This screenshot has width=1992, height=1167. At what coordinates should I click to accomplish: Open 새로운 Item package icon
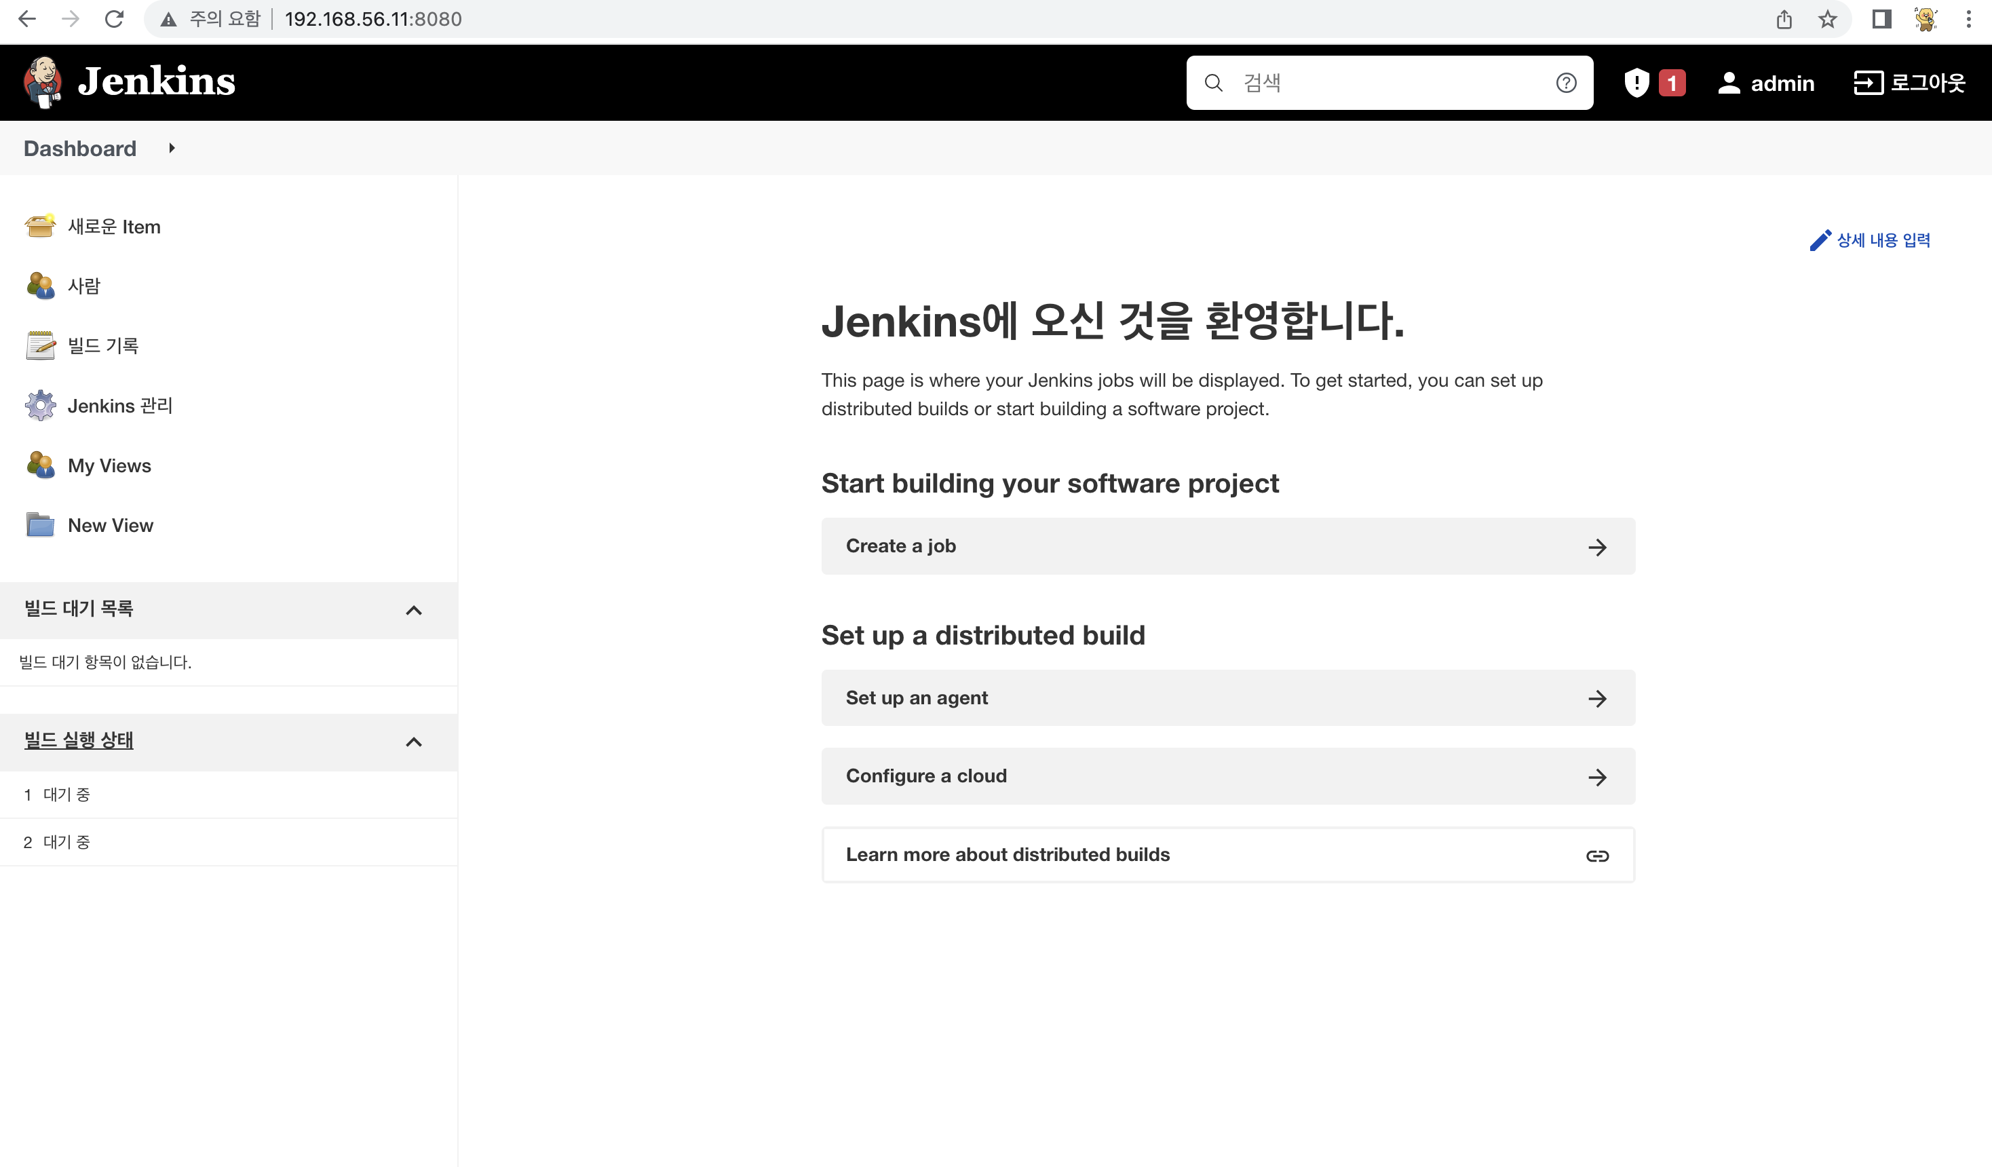point(39,226)
